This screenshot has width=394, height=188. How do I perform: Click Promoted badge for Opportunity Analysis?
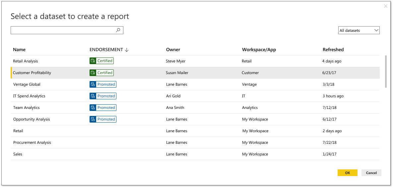click(x=103, y=119)
